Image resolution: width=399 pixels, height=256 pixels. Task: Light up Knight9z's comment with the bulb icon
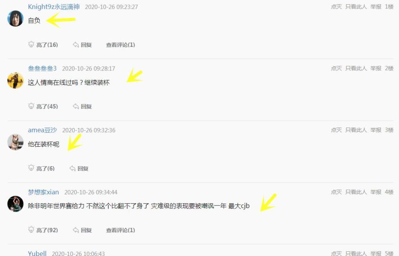click(x=31, y=44)
